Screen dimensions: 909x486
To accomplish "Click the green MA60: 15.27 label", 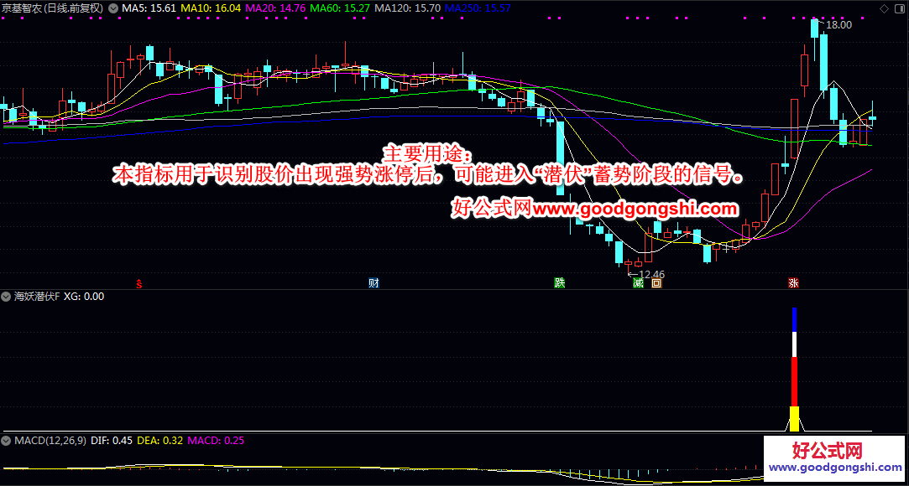I will pos(339,8).
